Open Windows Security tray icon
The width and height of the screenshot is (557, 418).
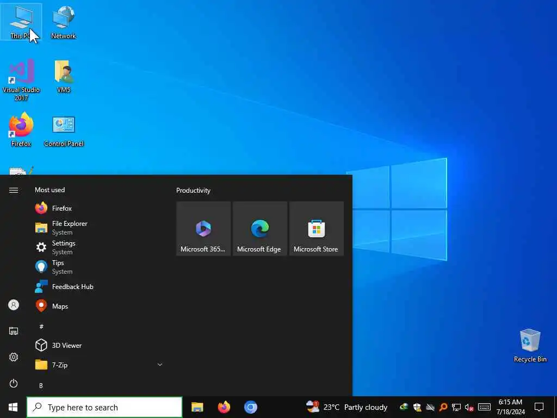pyautogui.click(x=417, y=407)
